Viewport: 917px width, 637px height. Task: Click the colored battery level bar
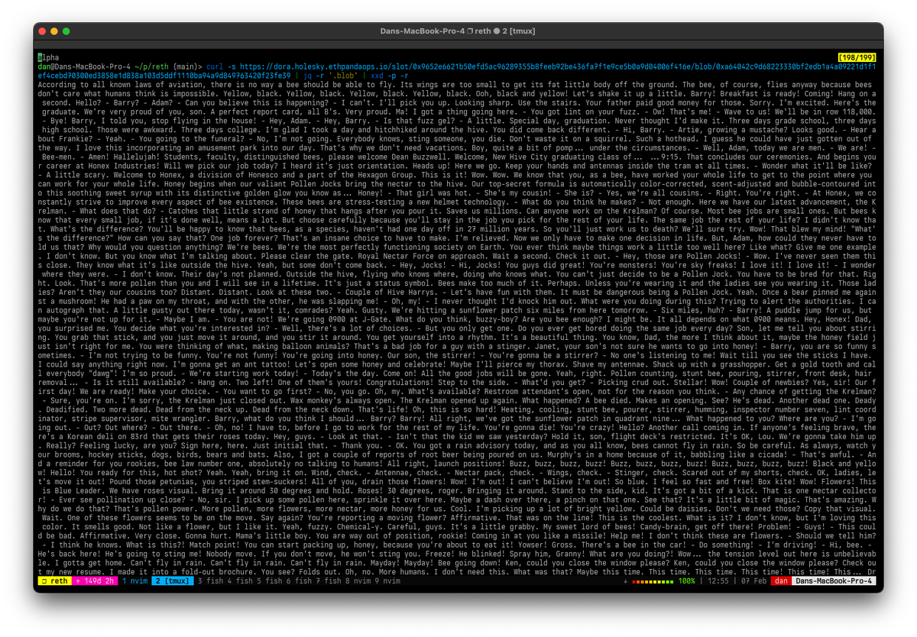tap(653, 581)
